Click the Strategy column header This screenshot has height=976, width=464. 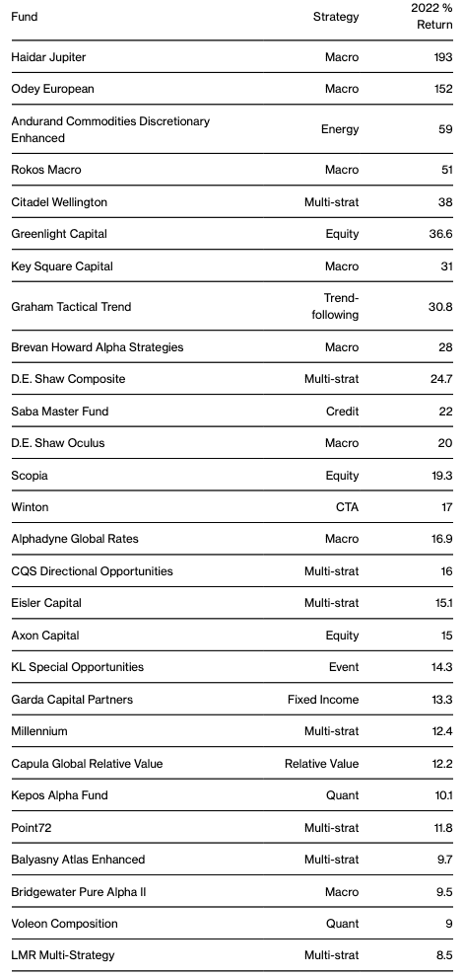coord(335,17)
